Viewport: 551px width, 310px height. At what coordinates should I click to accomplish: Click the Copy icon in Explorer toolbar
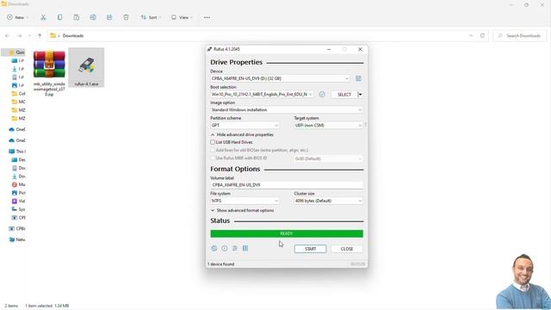tap(59, 17)
